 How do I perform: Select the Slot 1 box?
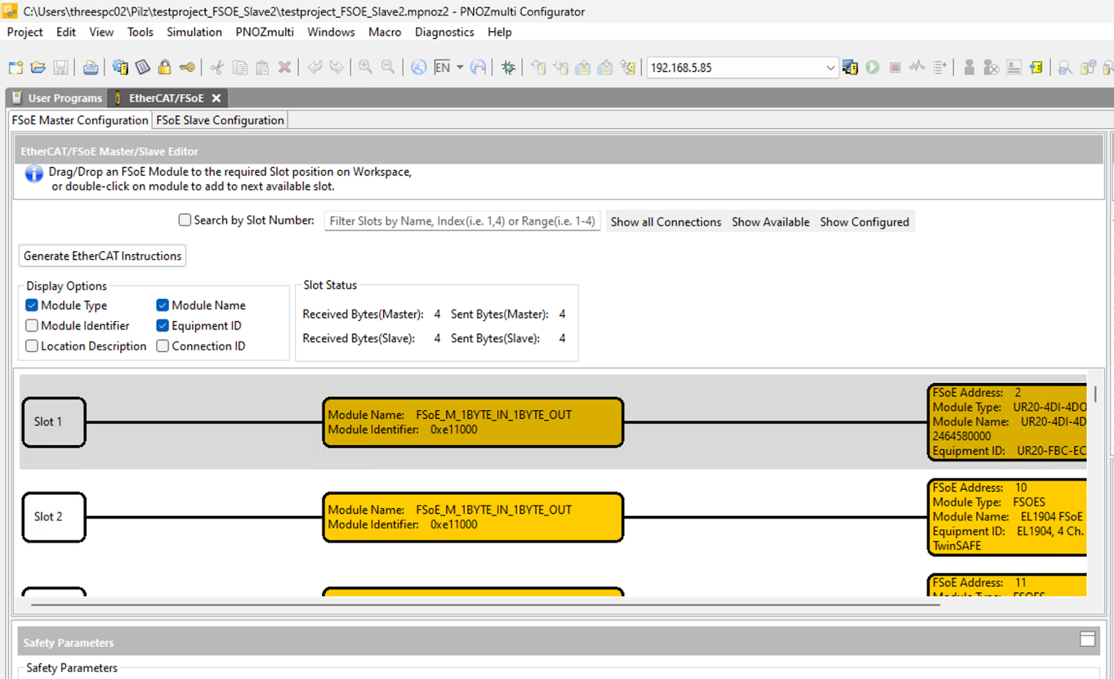tap(54, 422)
